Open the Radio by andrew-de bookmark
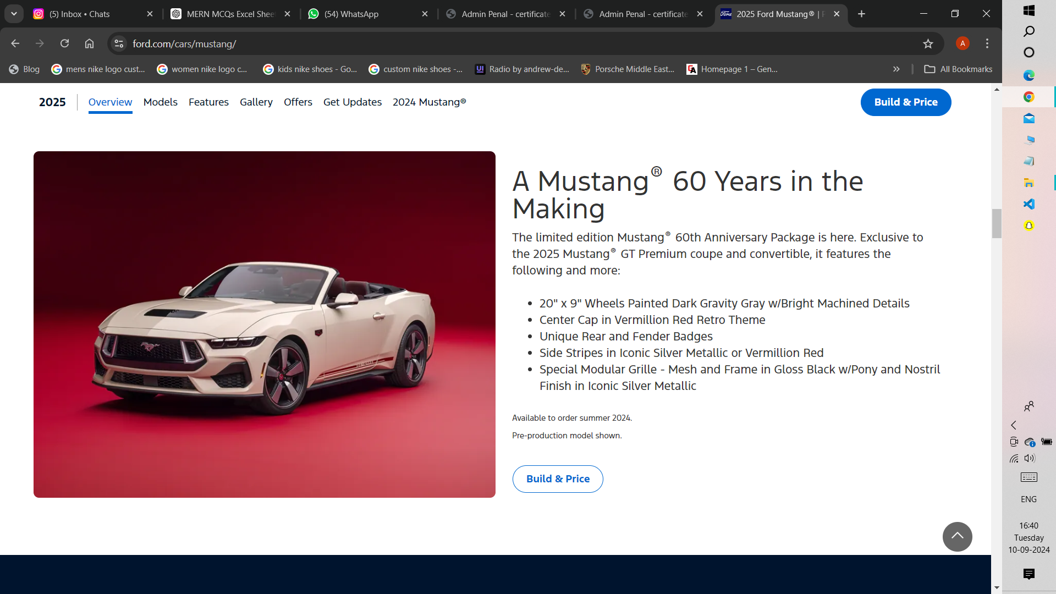The width and height of the screenshot is (1056, 594). point(522,69)
